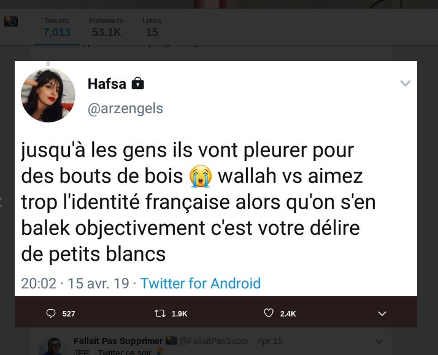The height and width of the screenshot is (355, 438).
Task: Click Hafsa's profile picture
Action: (x=48, y=95)
